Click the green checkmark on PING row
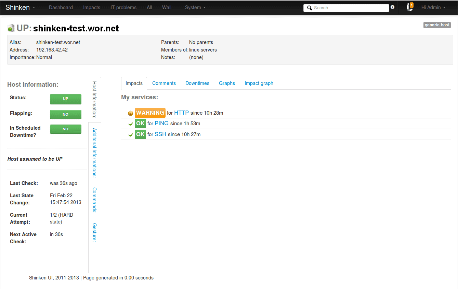 point(131,124)
